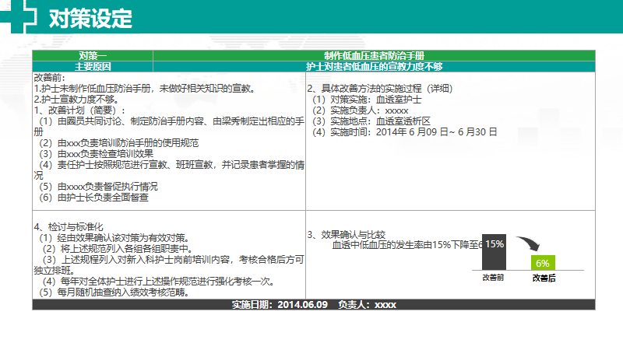This screenshot has width=623, height=350.
Task: Select the 制作低血压患者防治手册 header cell
Action: click(x=374, y=55)
